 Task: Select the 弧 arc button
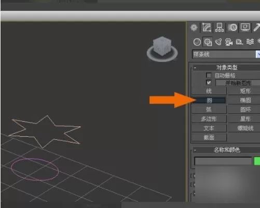tap(209, 110)
